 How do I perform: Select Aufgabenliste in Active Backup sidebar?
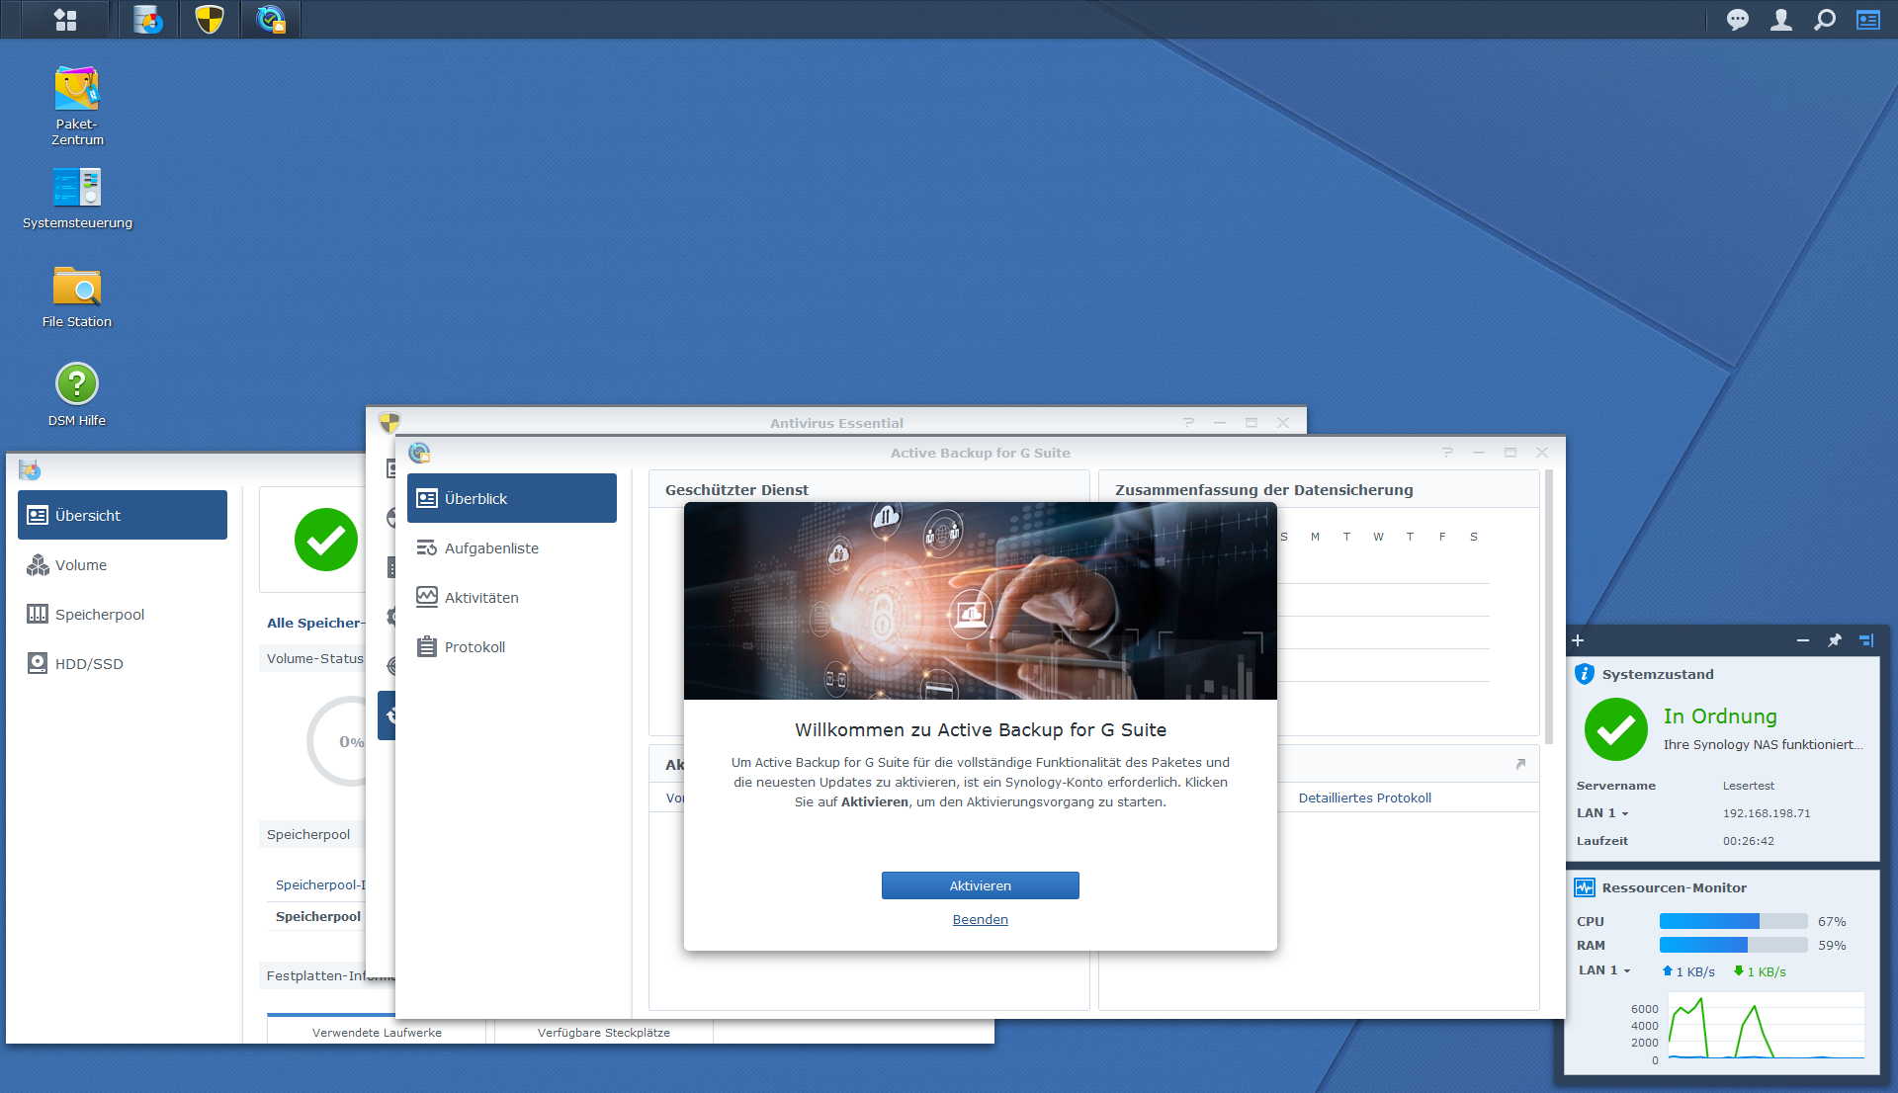(x=491, y=548)
